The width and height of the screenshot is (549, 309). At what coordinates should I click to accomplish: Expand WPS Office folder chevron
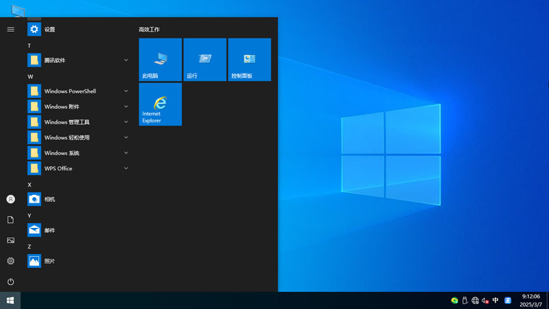tap(126, 168)
